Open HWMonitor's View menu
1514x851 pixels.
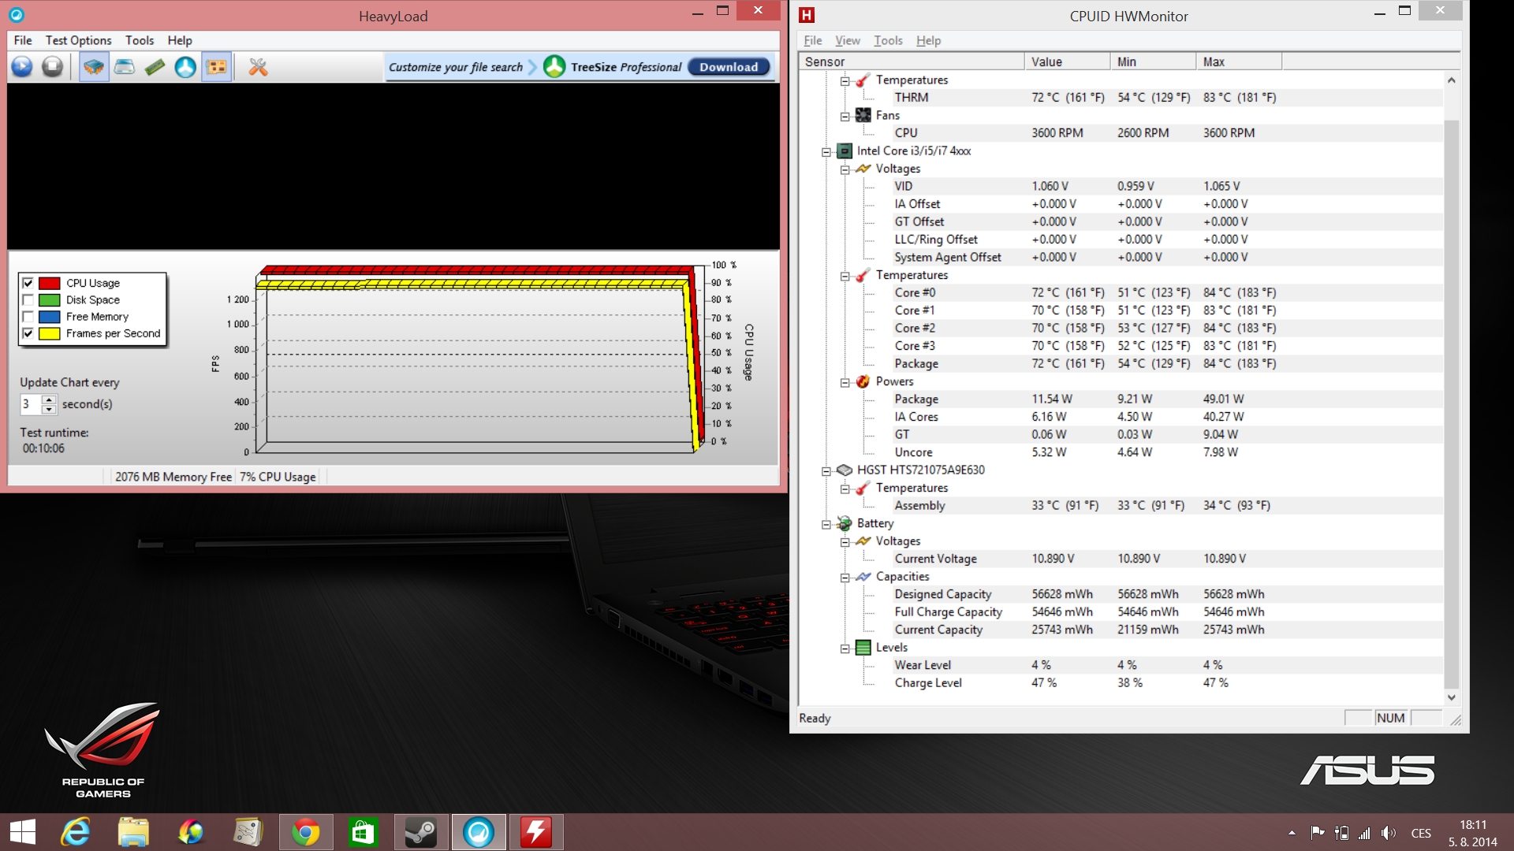pos(847,40)
